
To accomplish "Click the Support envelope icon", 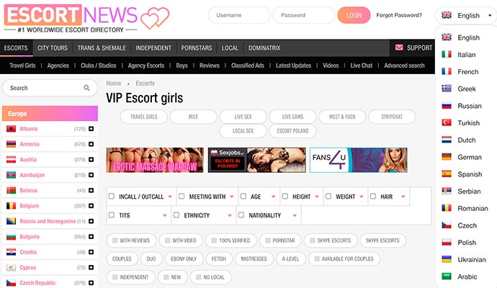I will (x=399, y=48).
